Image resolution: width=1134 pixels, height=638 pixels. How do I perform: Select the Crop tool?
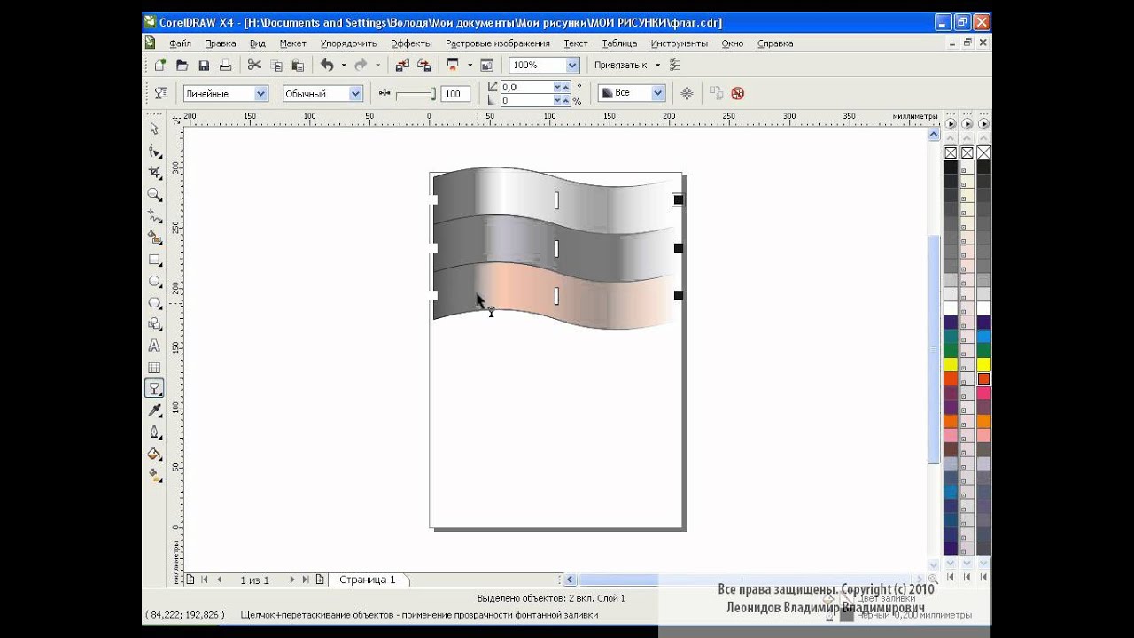(x=154, y=173)
